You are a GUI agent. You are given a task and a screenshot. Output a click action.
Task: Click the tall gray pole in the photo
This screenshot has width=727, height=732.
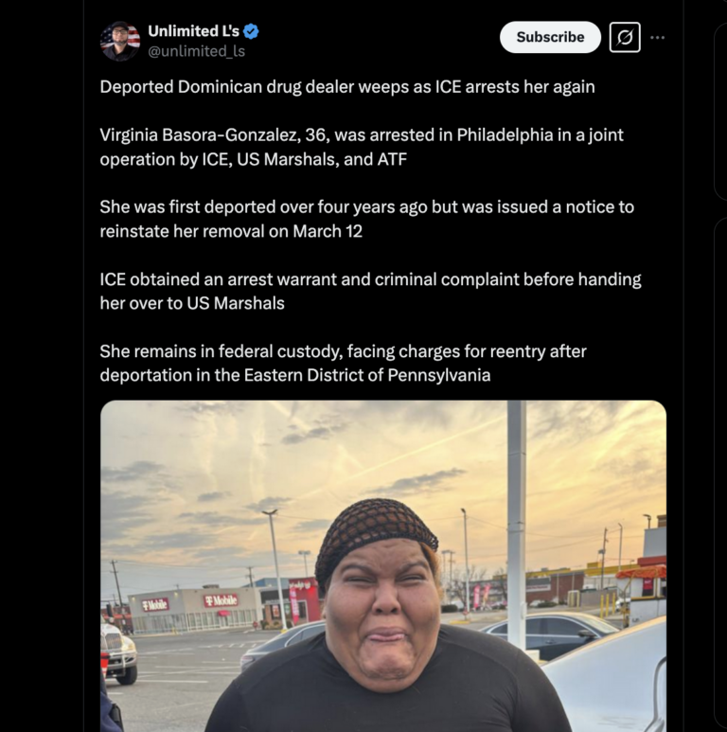pos(517,526)
